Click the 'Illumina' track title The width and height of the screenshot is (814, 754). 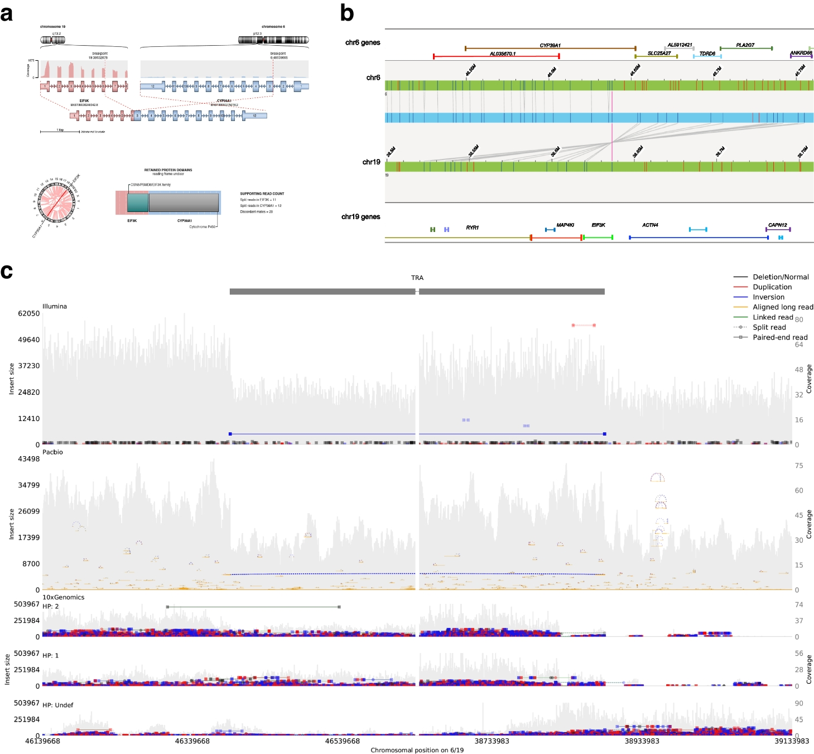click(55, 306)
